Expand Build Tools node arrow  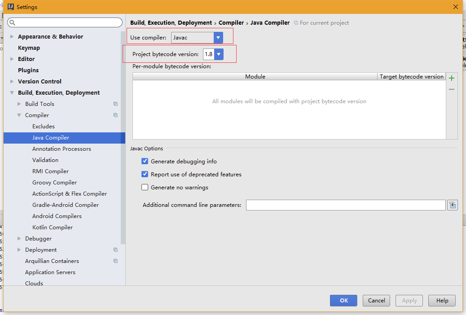(x=19, y=104)
